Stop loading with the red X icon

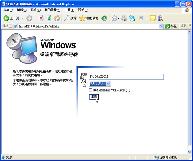[41, 18]
